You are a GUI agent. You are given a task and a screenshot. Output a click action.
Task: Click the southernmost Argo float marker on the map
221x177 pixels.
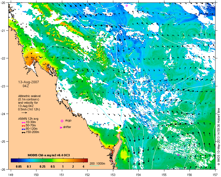click(x=178, y=155)
